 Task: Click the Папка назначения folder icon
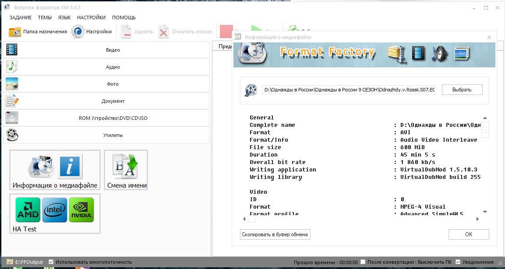15,31
